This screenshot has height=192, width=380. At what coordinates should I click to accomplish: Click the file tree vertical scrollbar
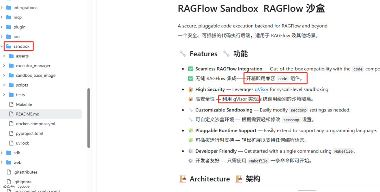(89, 118)
